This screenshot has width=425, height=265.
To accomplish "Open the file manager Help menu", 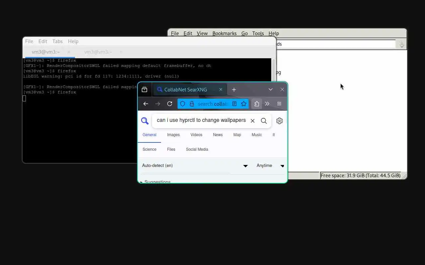I will tap(274, 33).
